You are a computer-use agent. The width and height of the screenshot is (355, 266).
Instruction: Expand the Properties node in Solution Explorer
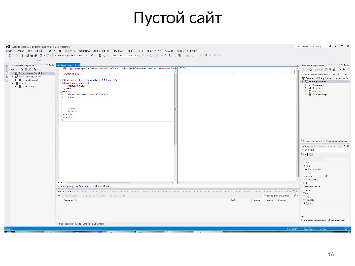(306, 85)
